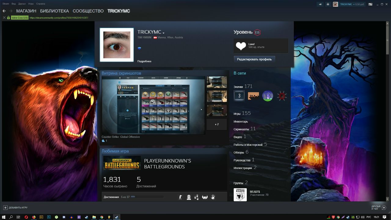Expand the TRICKYMC profile name dropdown
This screenshot has height=220, width=391.
tap(164, 33)
